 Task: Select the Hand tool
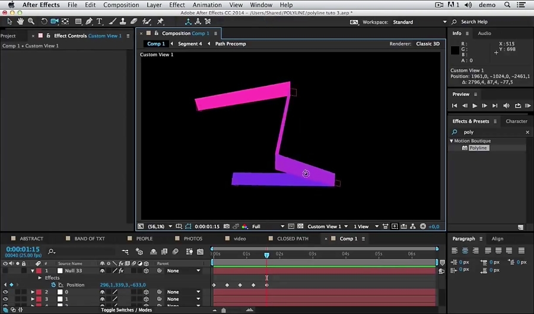[20, 21]
